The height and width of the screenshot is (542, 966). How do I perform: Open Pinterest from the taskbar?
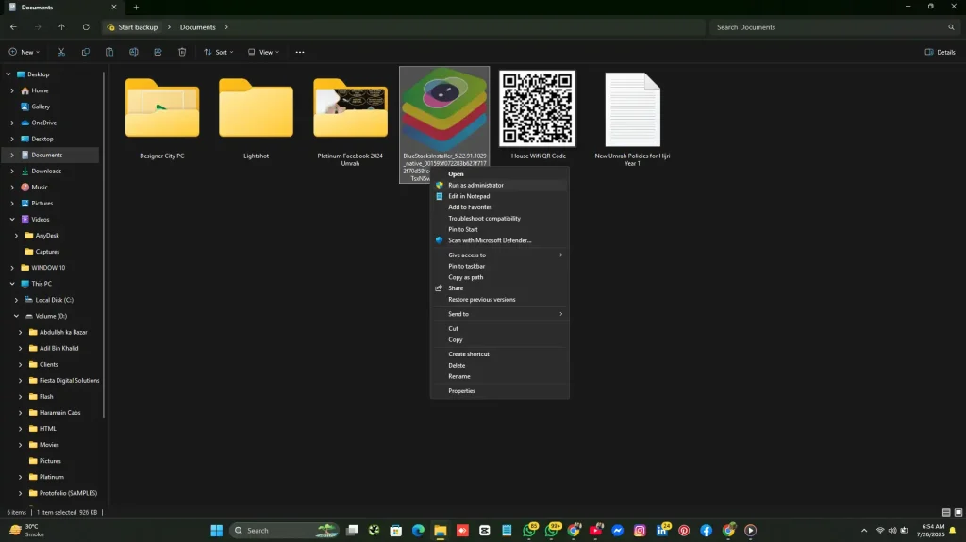[684, 531]
